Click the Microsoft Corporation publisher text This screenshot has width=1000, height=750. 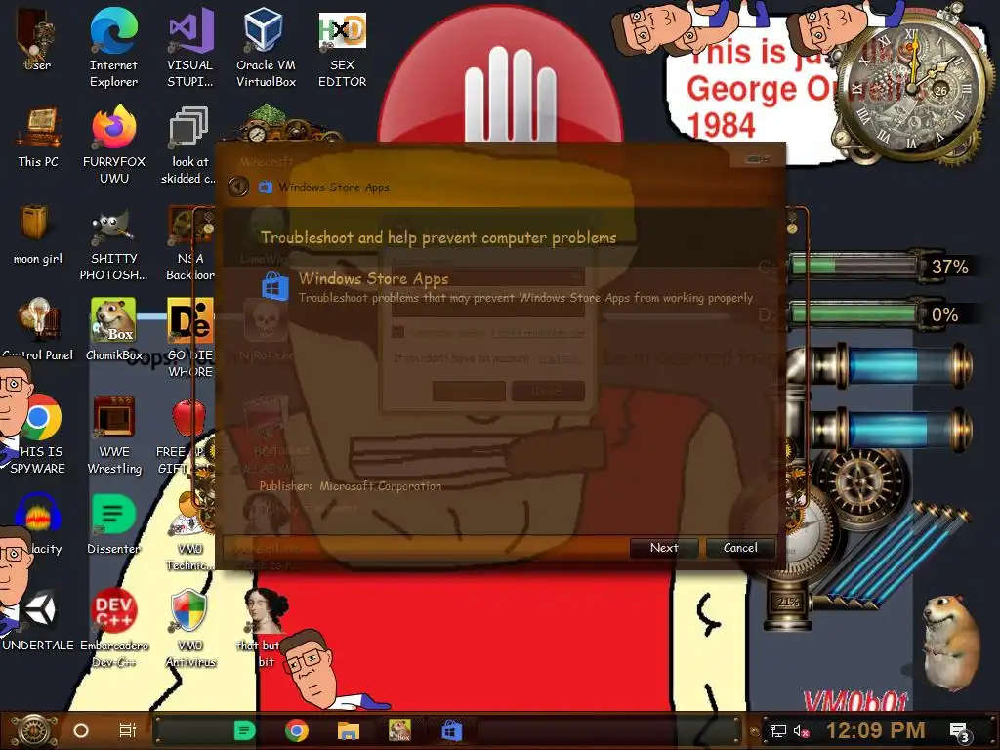point(380,486)
